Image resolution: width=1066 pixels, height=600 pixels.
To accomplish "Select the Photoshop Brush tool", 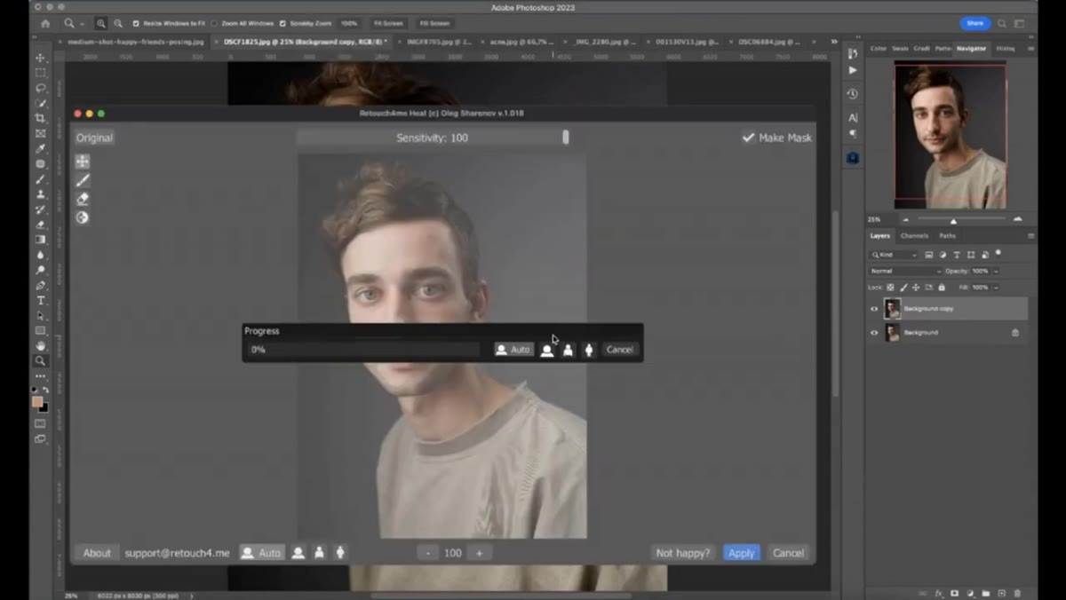I will click(41, 179).
